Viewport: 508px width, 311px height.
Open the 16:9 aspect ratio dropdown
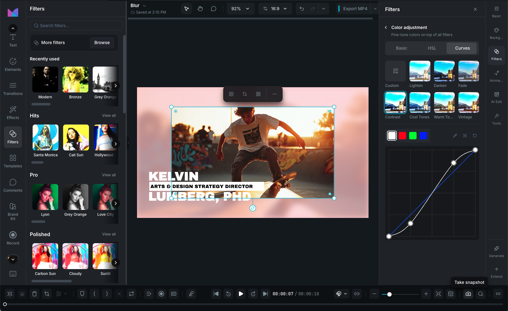[275, 9]
